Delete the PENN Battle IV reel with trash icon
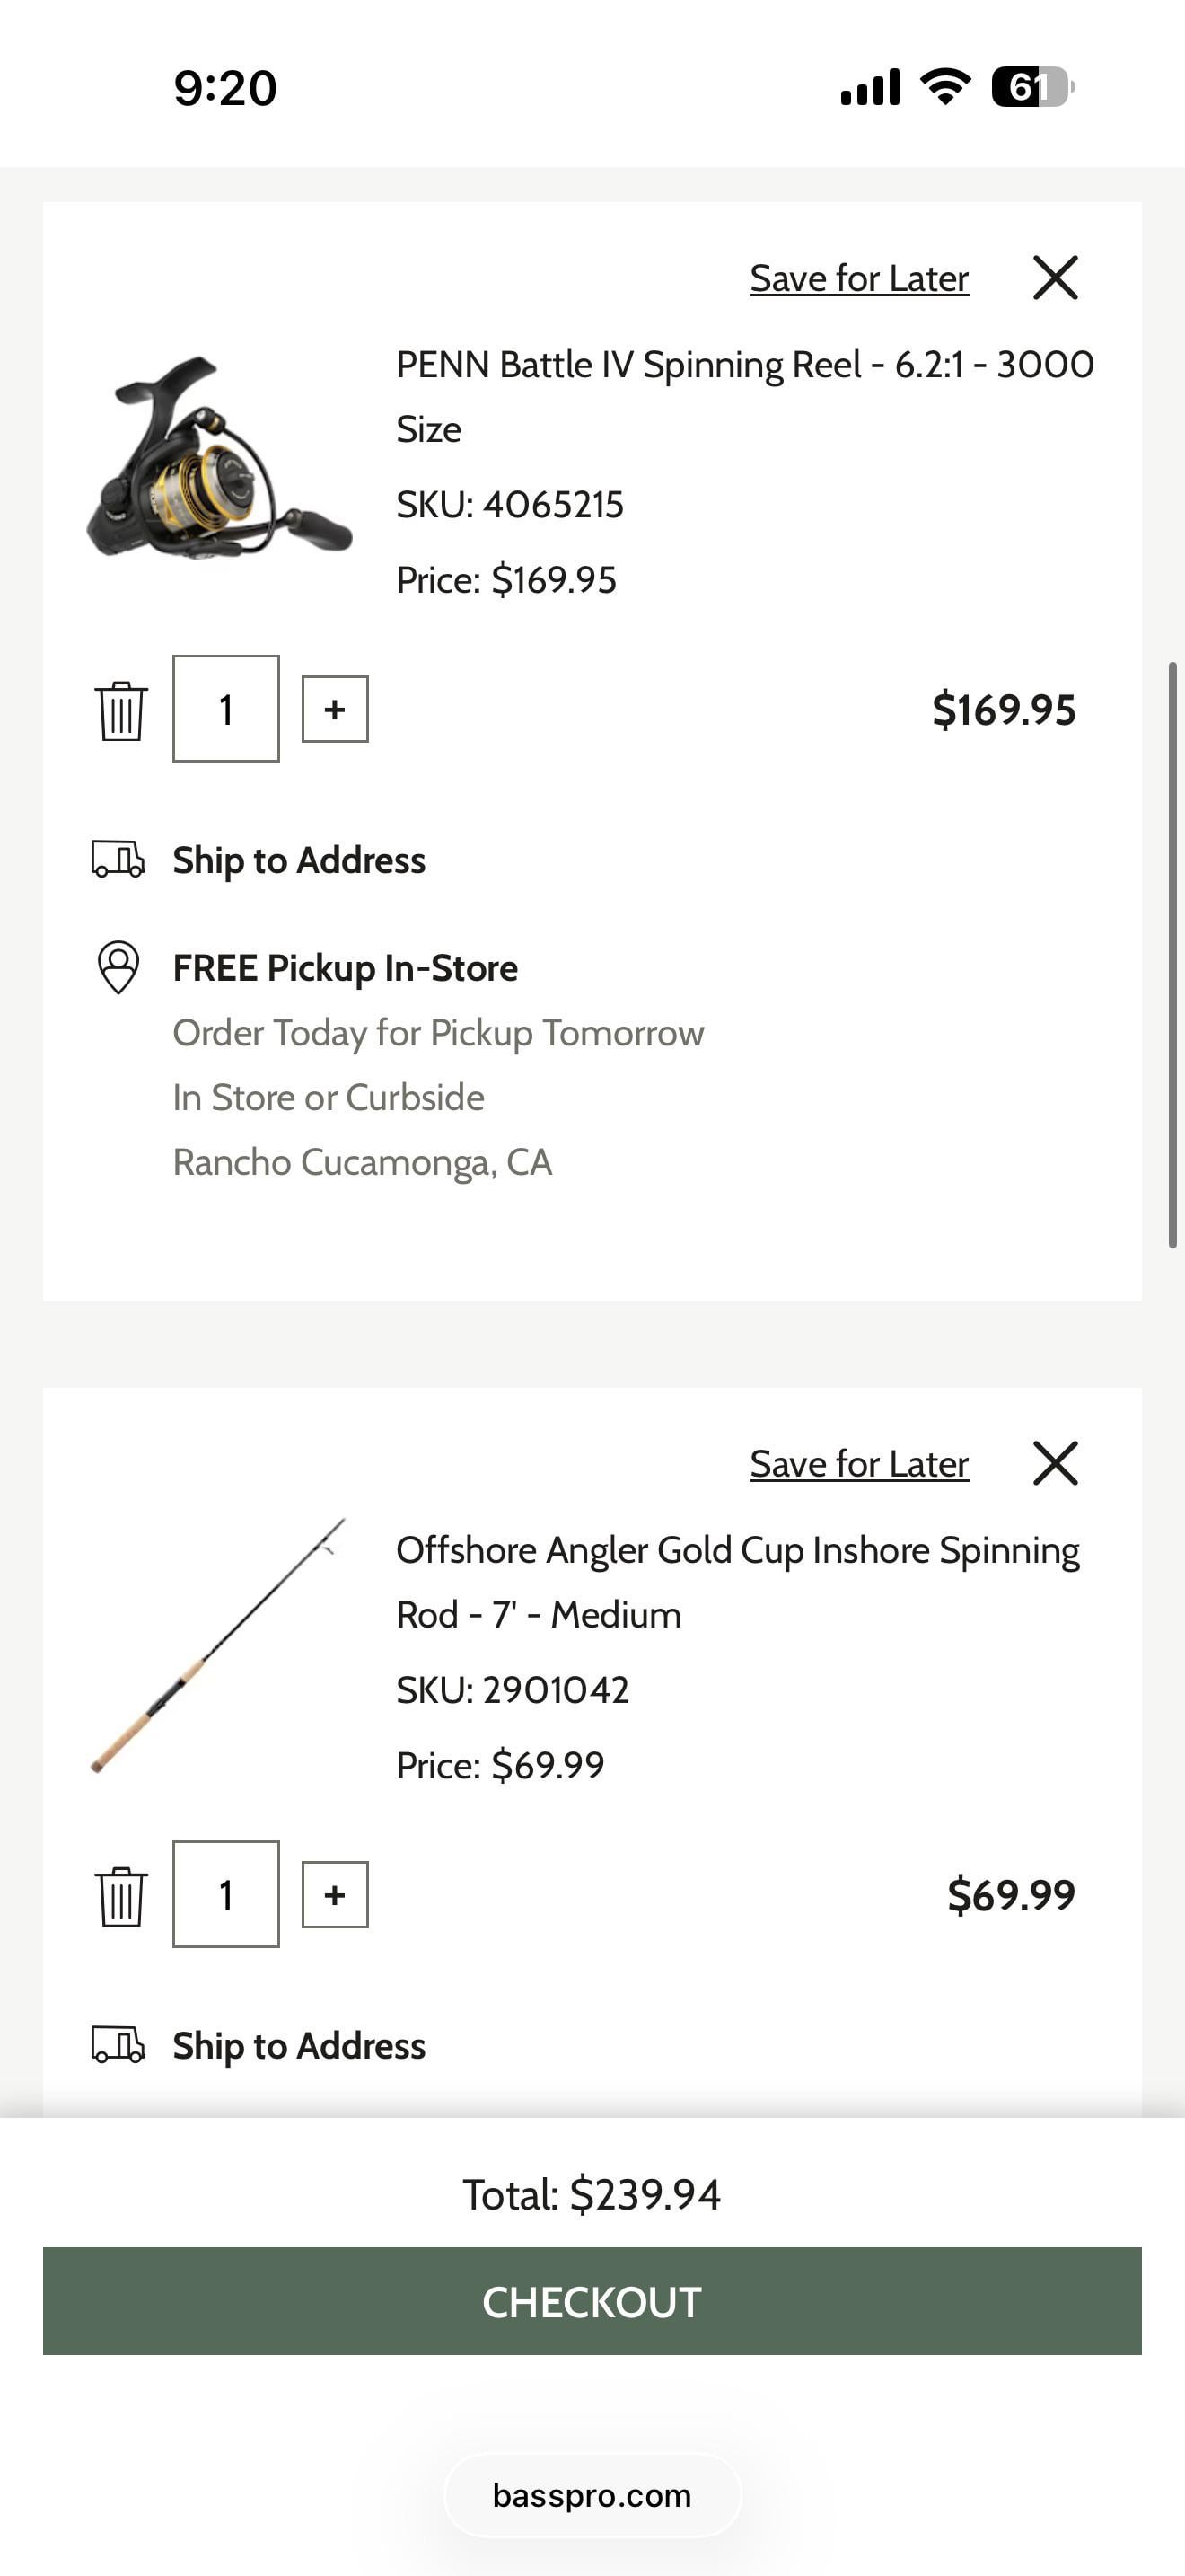 pyautogui.click(x=121, y=711)
